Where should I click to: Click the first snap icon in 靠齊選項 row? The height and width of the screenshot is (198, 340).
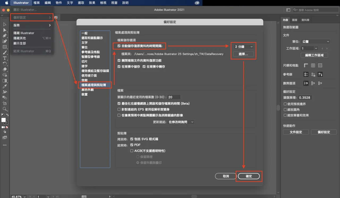(306, 83)
